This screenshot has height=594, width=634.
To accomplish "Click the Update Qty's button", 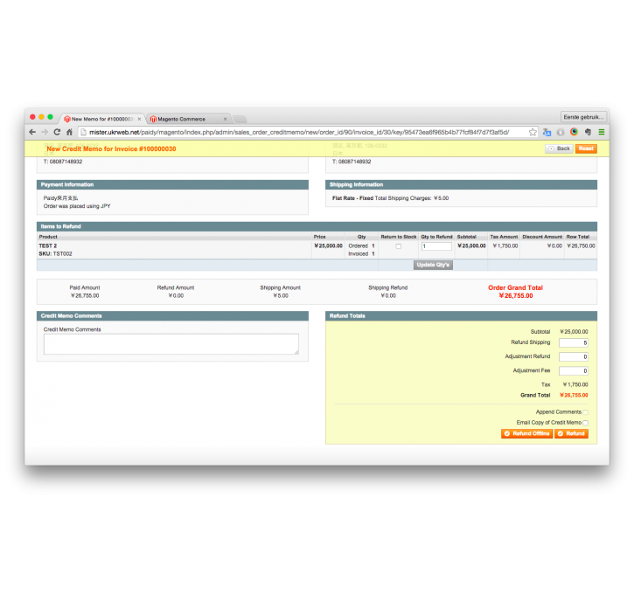I will (x=433, y=265).
